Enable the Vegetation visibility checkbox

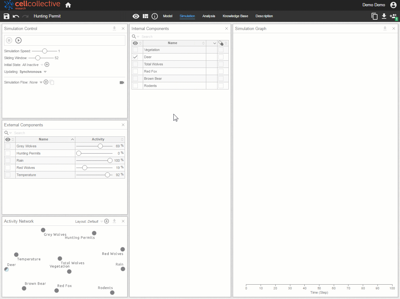pyautogui.click(x=135, y=50)
